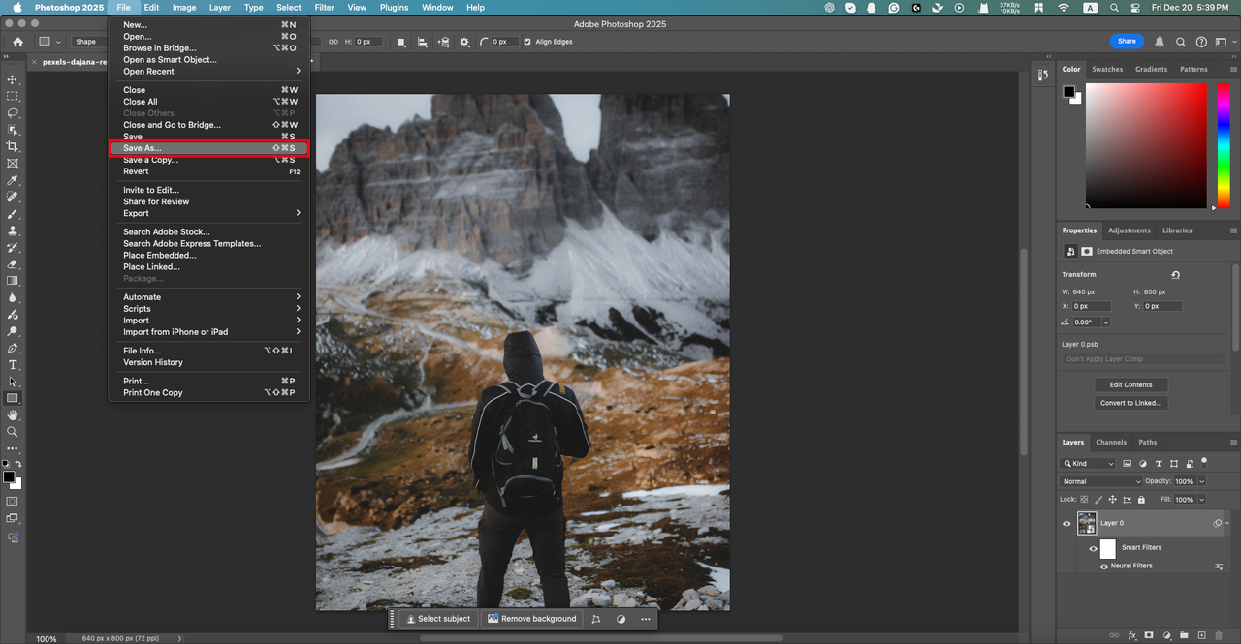Open the Fill dropdown arrow
The width and height of the screenshot is (1241, 644).
click(x=1202, y=500)
